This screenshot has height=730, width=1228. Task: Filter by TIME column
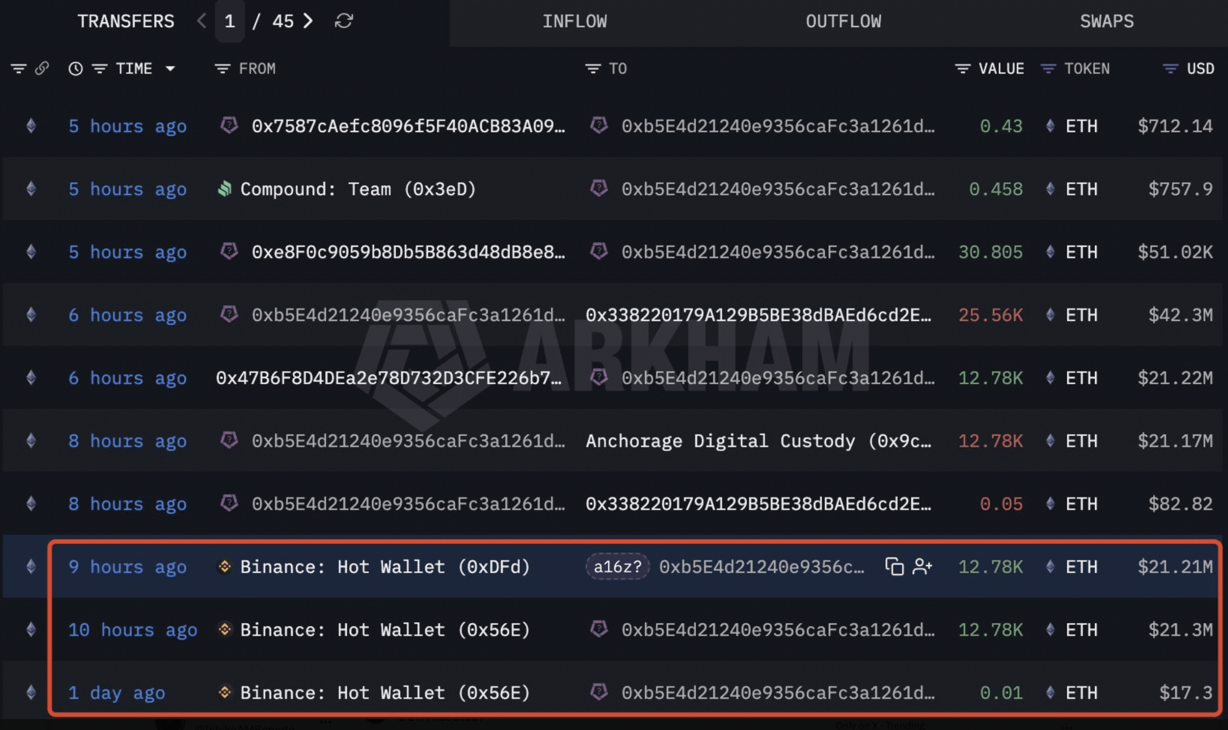pyautogui.click(x=100, y=69)
